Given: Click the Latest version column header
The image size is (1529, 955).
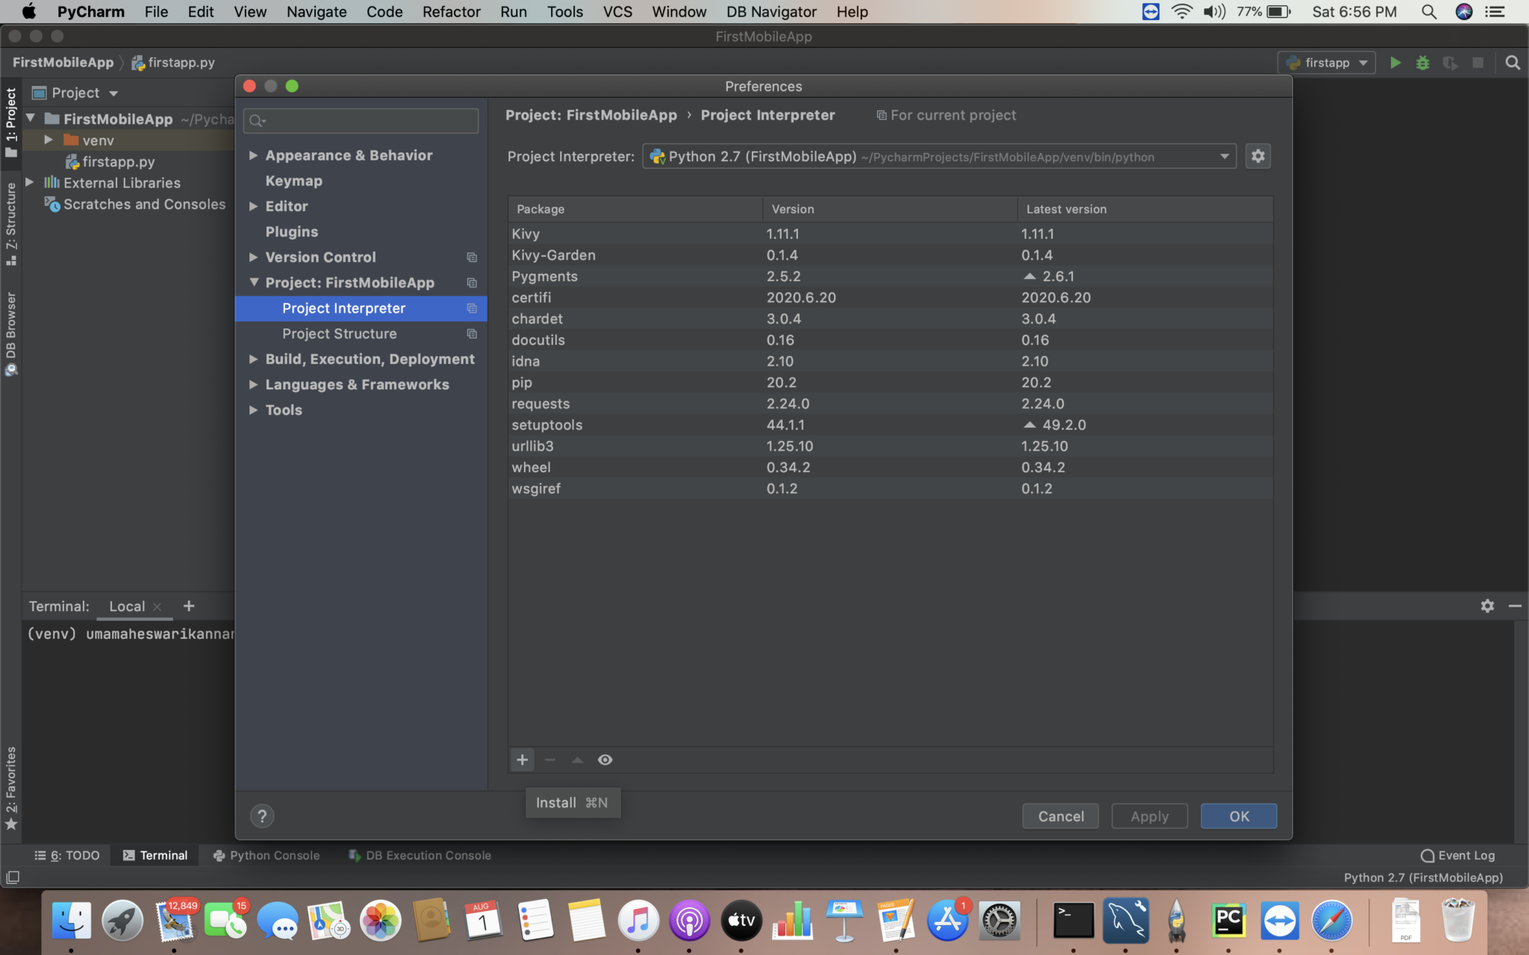Looking at the screenshot, I should coord(1145,209).
